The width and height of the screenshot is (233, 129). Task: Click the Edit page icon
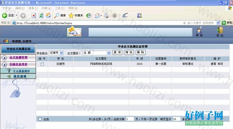(114, 15)
